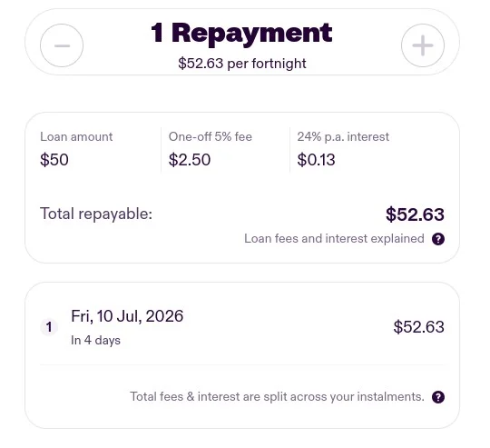Click the $2.50 fee amount
This screenshot has width=490, height=448.
pos(190,160)
